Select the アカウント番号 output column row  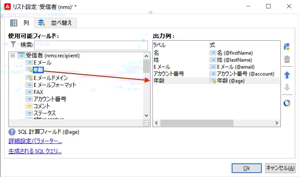[x=216, y=74]
